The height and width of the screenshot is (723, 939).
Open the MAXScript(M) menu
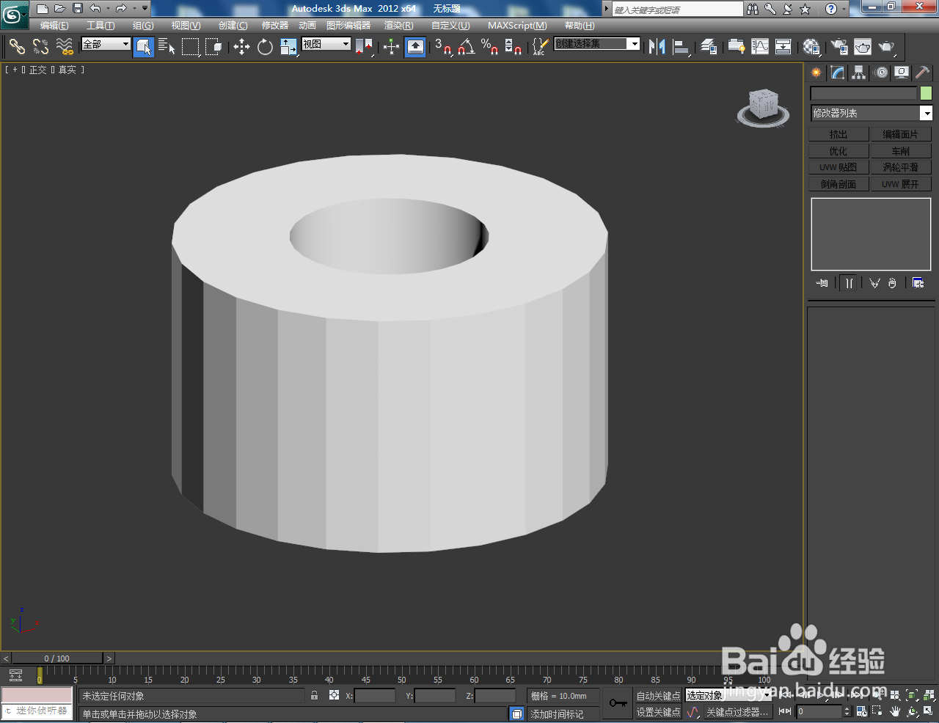pyautogui.click(x=516, y=26)
